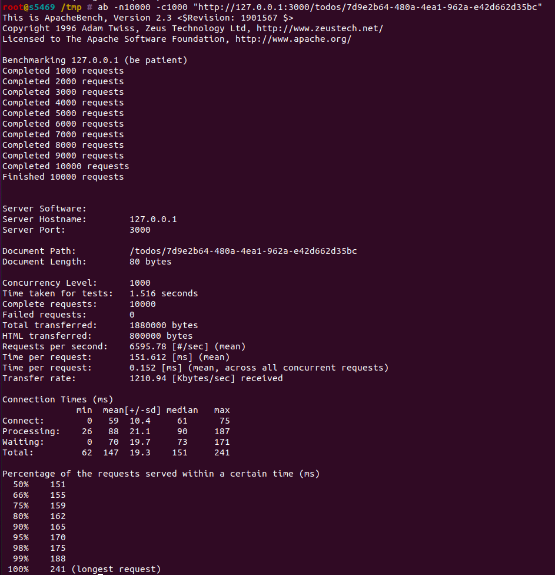Click the "median" column header
The width and height of the screenshot is (555, 575).
coord(182,410)
